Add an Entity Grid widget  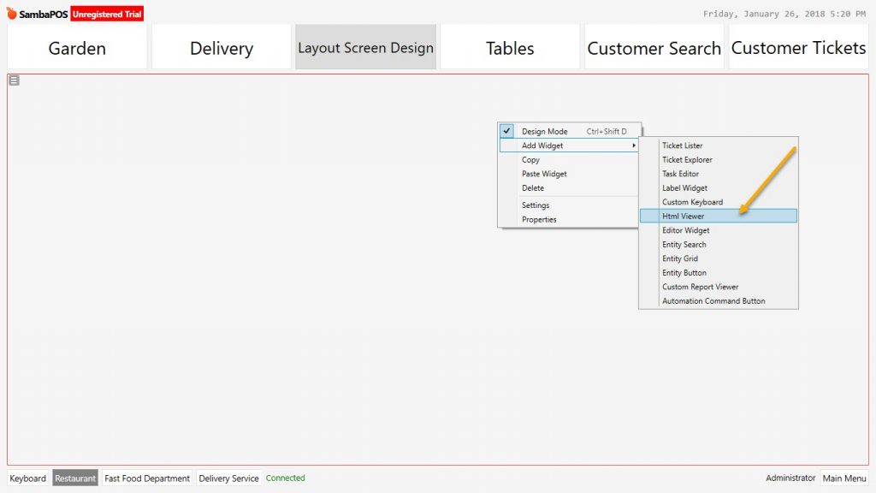[719, 258]
